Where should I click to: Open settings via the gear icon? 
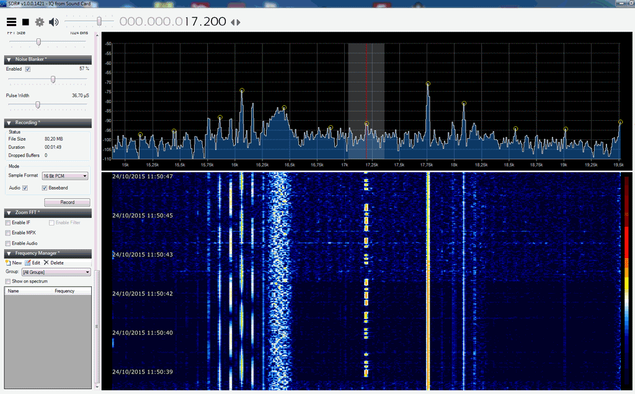click(39, 22)
